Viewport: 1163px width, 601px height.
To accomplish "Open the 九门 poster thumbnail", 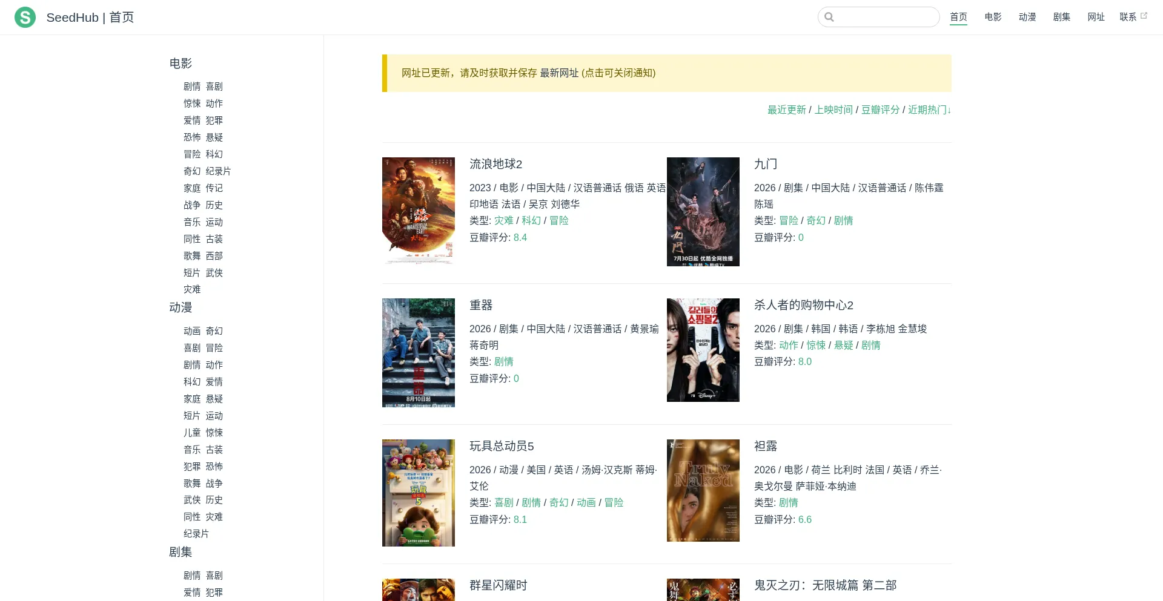I will (x=703, y=212).
